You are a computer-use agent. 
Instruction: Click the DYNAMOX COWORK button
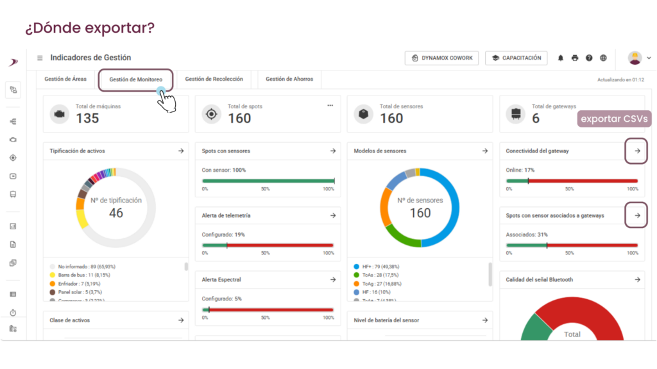[x=442, y=58]
